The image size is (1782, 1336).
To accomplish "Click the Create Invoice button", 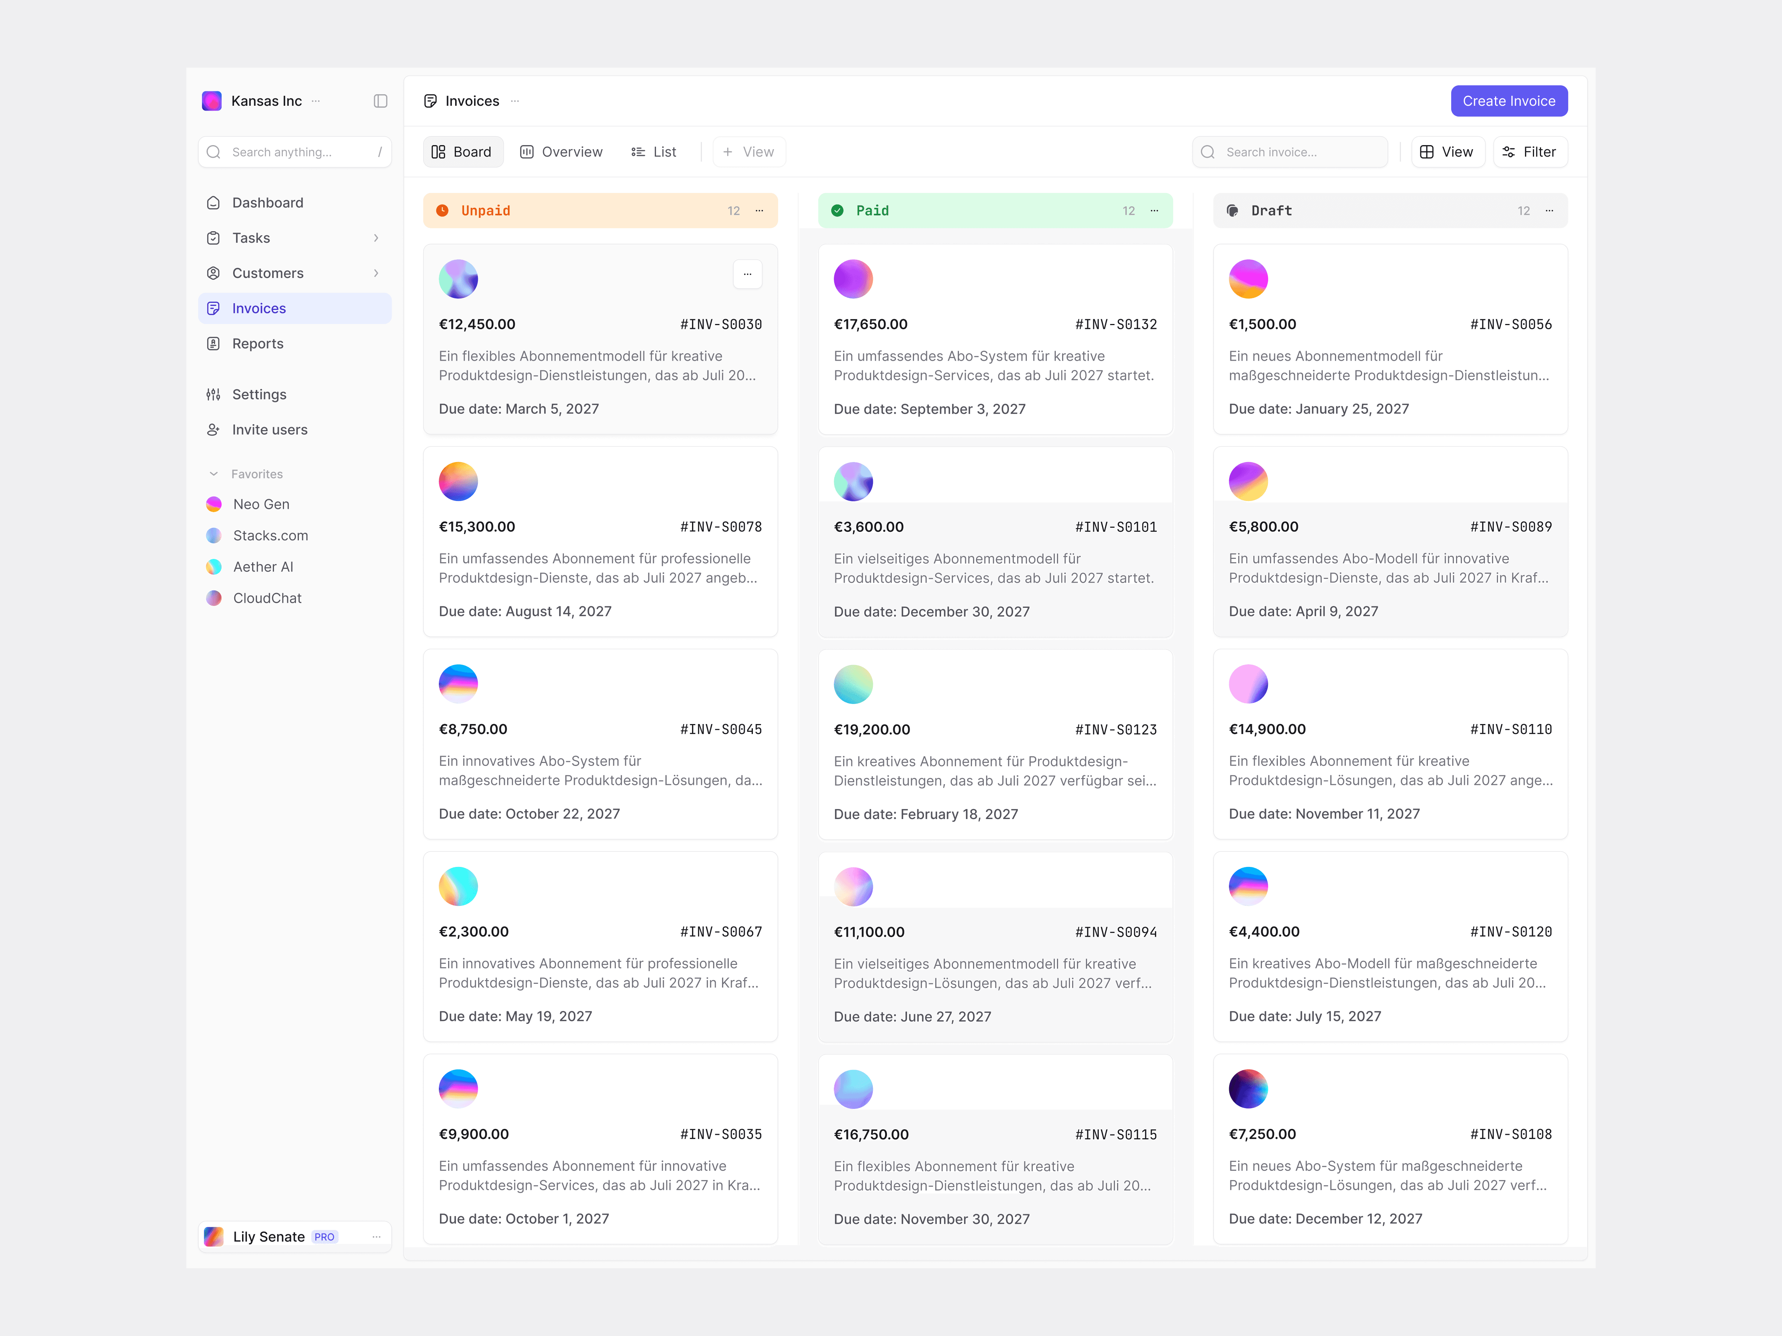I will coord(1508,101).
